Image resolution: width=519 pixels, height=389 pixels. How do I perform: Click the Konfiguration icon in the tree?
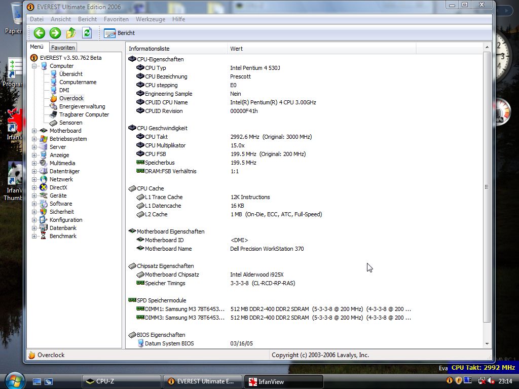[x=44, y=220]
